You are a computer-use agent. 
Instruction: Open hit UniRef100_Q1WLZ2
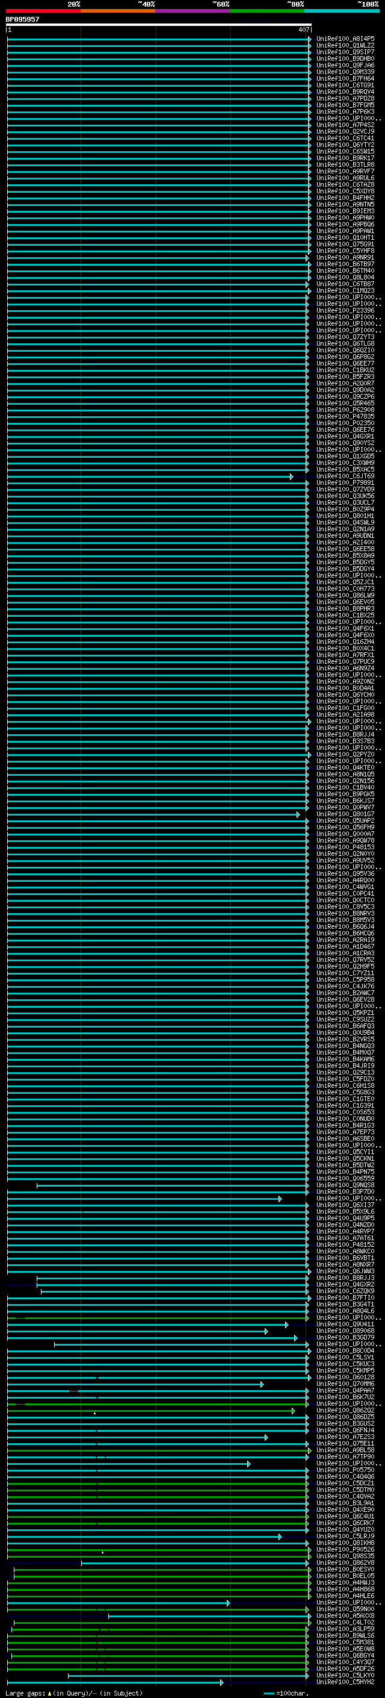pyautogui.click(x=345, y=46)
